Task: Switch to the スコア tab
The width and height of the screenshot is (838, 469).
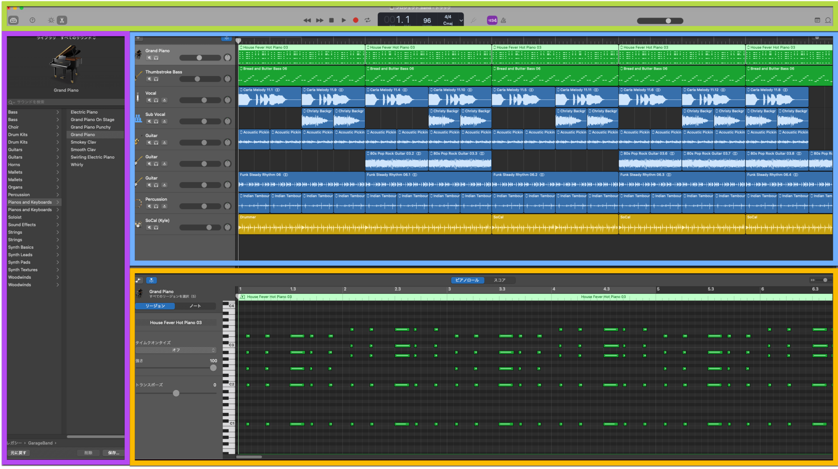Action: (x=500, y=280)
